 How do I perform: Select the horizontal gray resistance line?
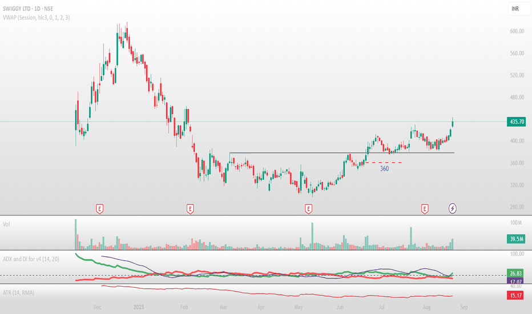click(x=342, y=152)
